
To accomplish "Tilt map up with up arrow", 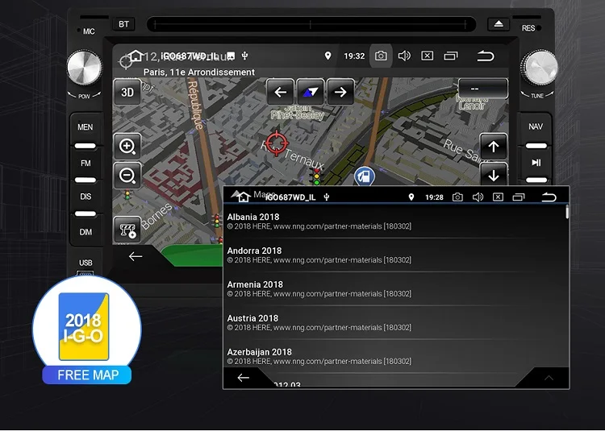I will 493,147.
